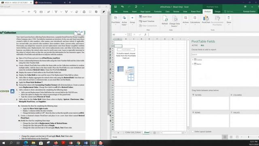
Task: Refresh the PivotTable data
Action: pyautogui.click(x=165, y=21)
